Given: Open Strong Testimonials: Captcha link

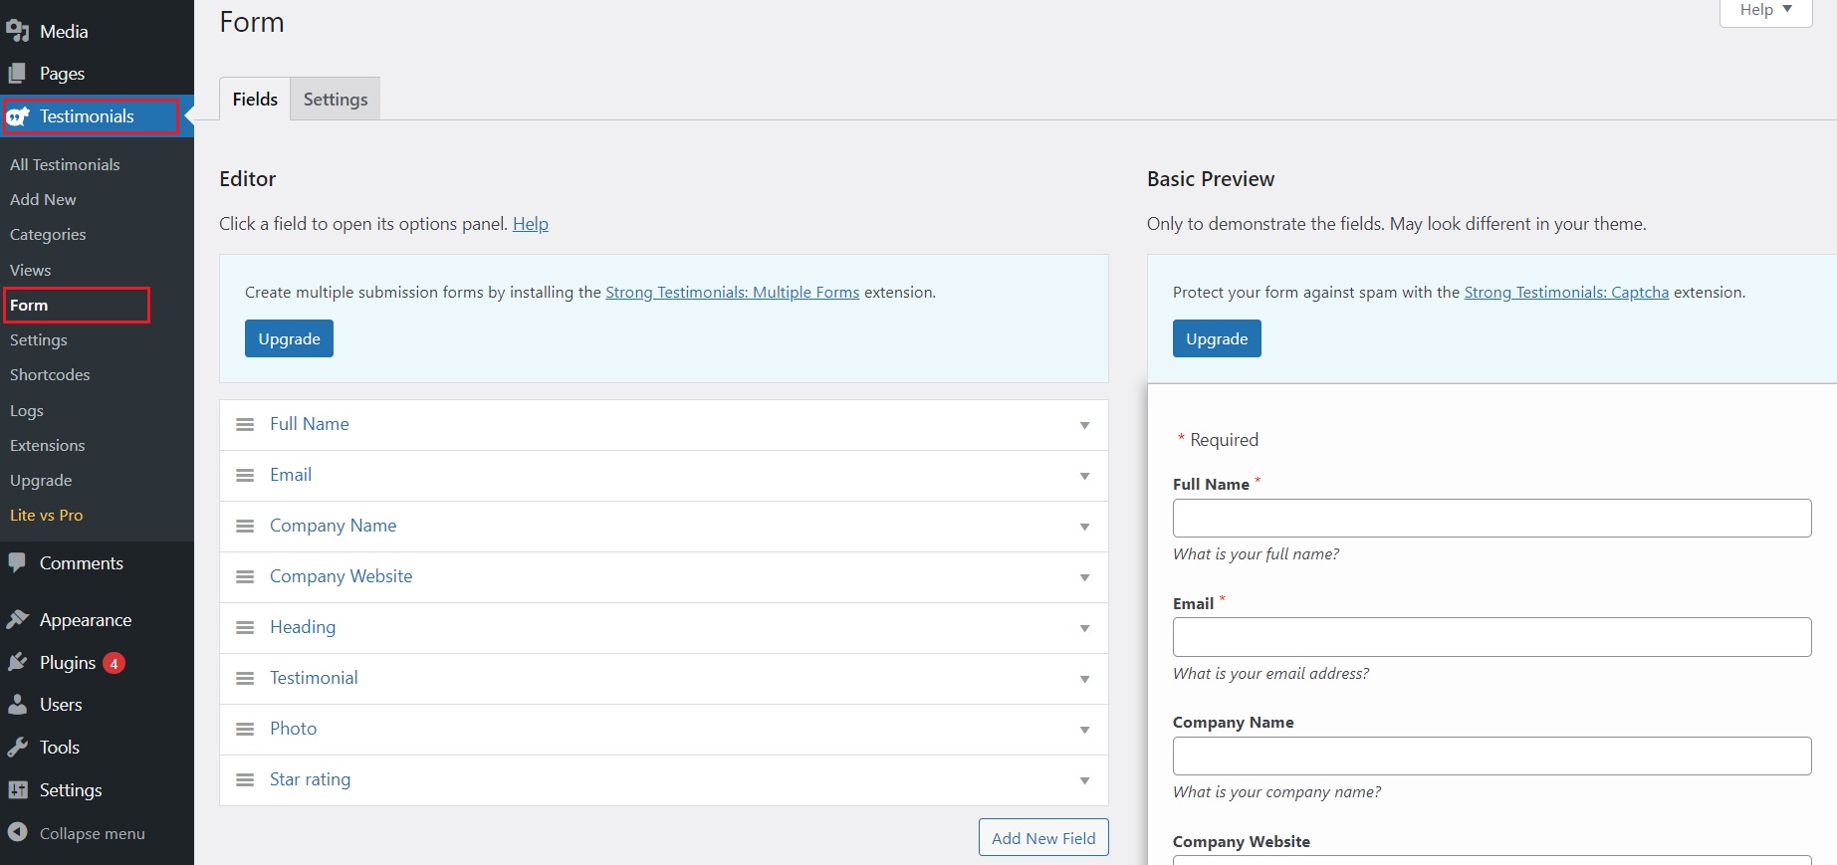Looking at the screenshot, I should [1566, 293].
